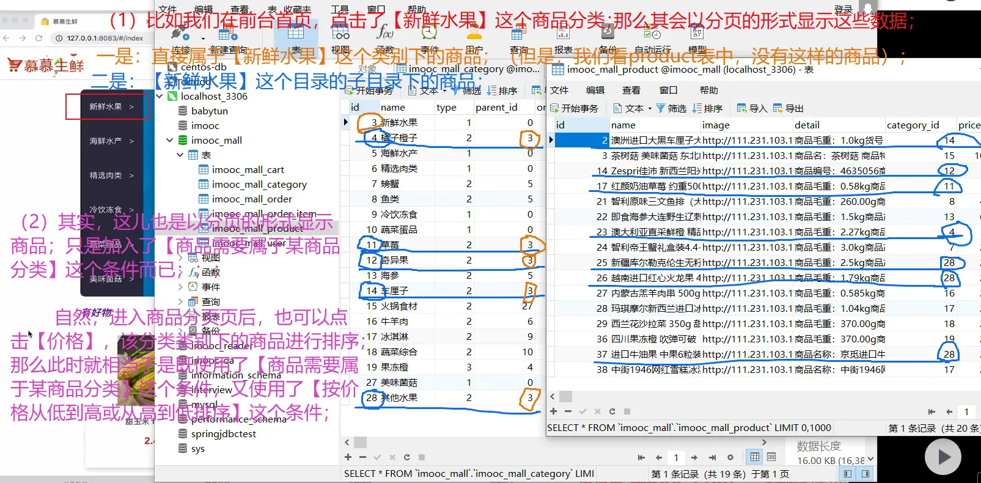Screen dimensions: 981x483
Task: Go to first page in category window
Action: click(641, 457)
